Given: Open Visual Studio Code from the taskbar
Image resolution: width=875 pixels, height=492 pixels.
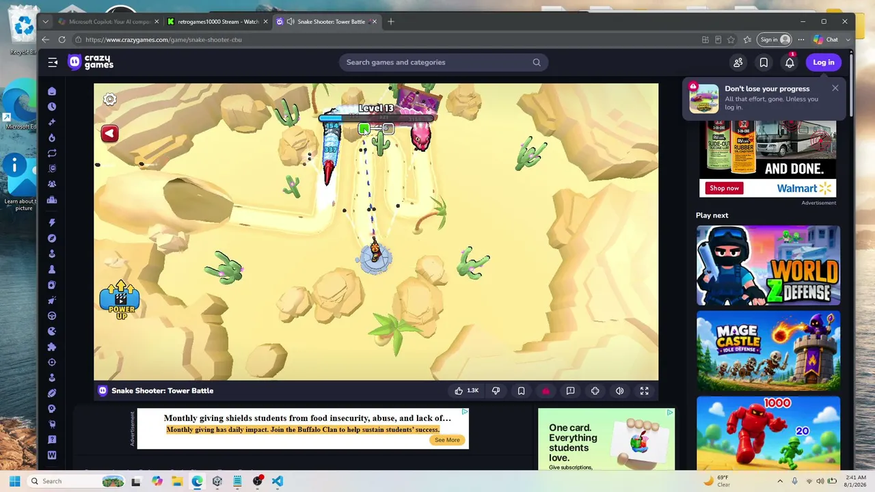Looking at the screenshot, I should coord(278,481).
